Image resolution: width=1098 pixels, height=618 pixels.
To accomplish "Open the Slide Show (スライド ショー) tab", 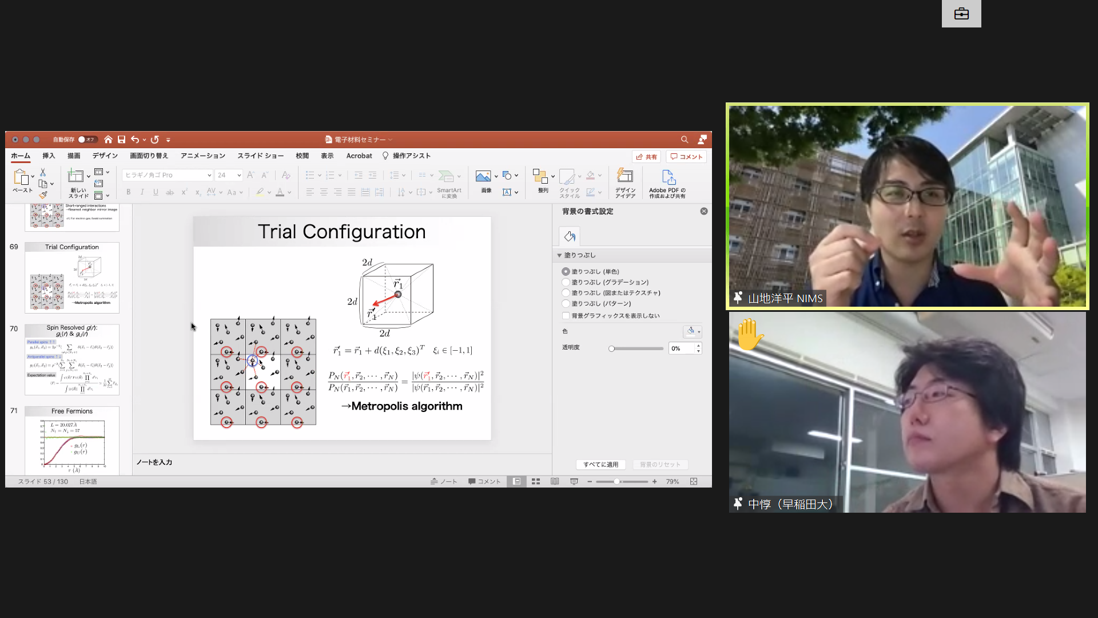I will [260, 156].
